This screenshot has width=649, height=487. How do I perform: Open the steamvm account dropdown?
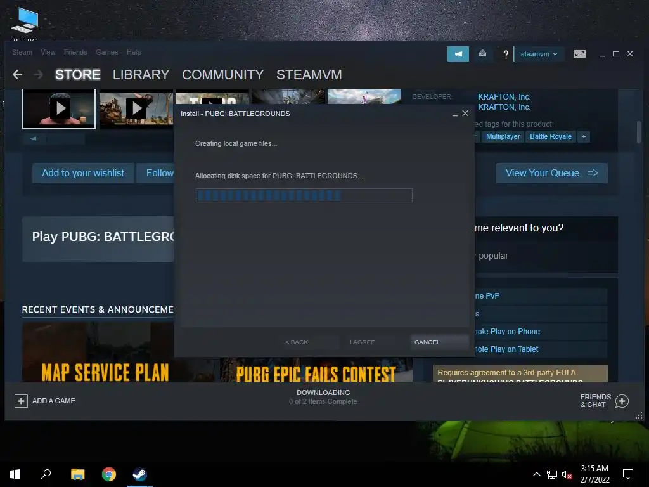coord(539,55)
